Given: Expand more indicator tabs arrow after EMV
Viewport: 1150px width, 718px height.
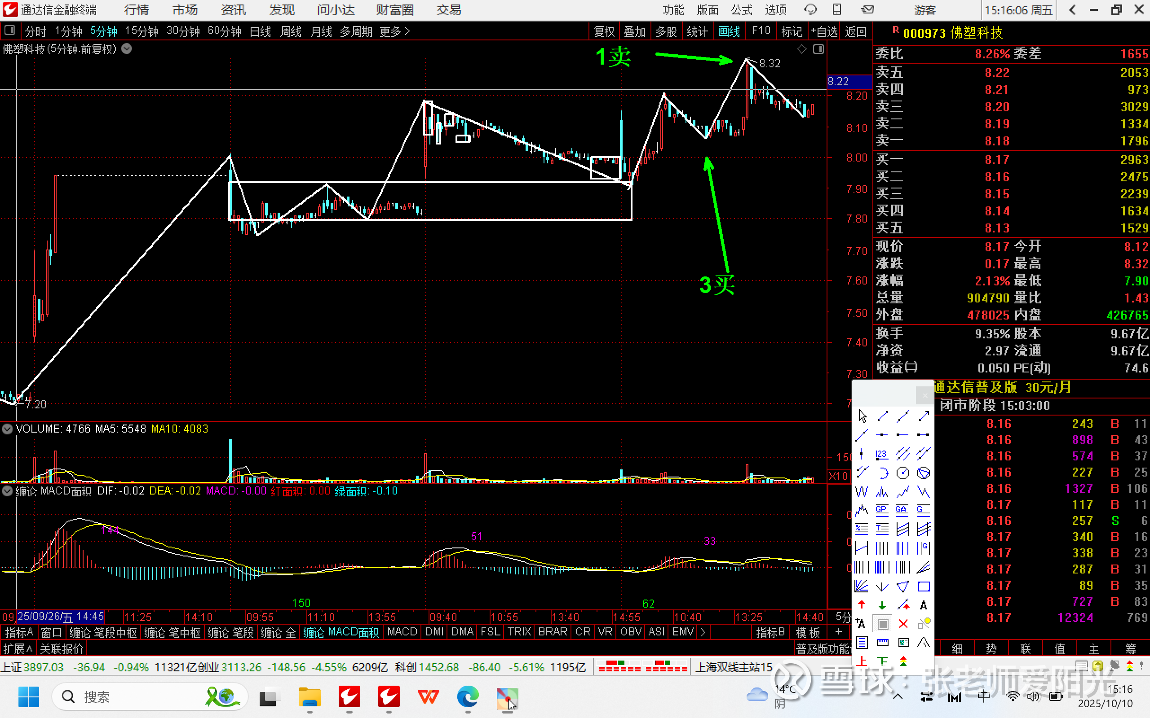Looking at the screenshot, I should pos(703,632).
